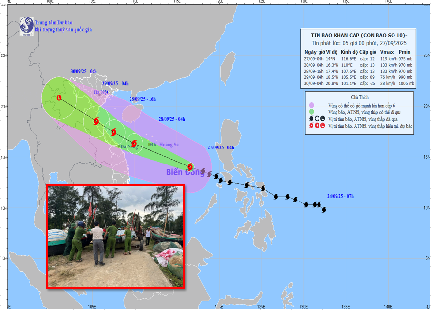The height and width of the screenshot is (310, 431).
Task: Select the current storm position icon at 27/09/25 - 04h
Action: tap(191, 166)
